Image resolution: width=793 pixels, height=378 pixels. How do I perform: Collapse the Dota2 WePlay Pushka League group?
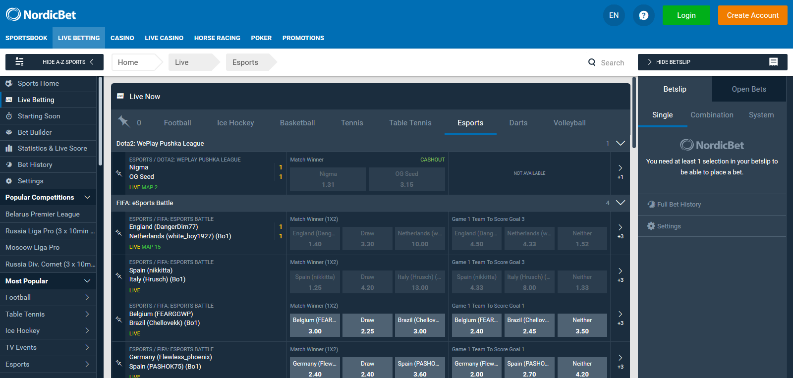click(620, 143)
